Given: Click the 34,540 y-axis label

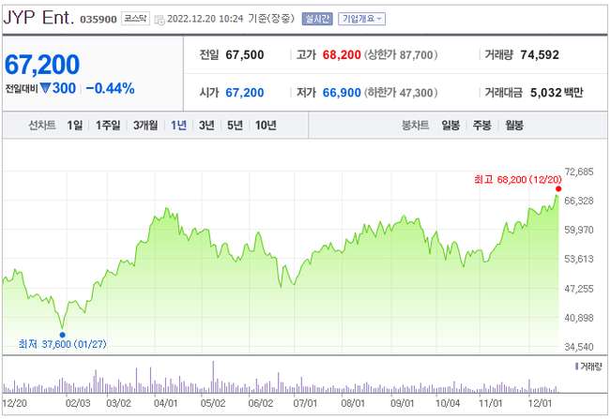Looking at the screenshot, I should coord(579,347).
